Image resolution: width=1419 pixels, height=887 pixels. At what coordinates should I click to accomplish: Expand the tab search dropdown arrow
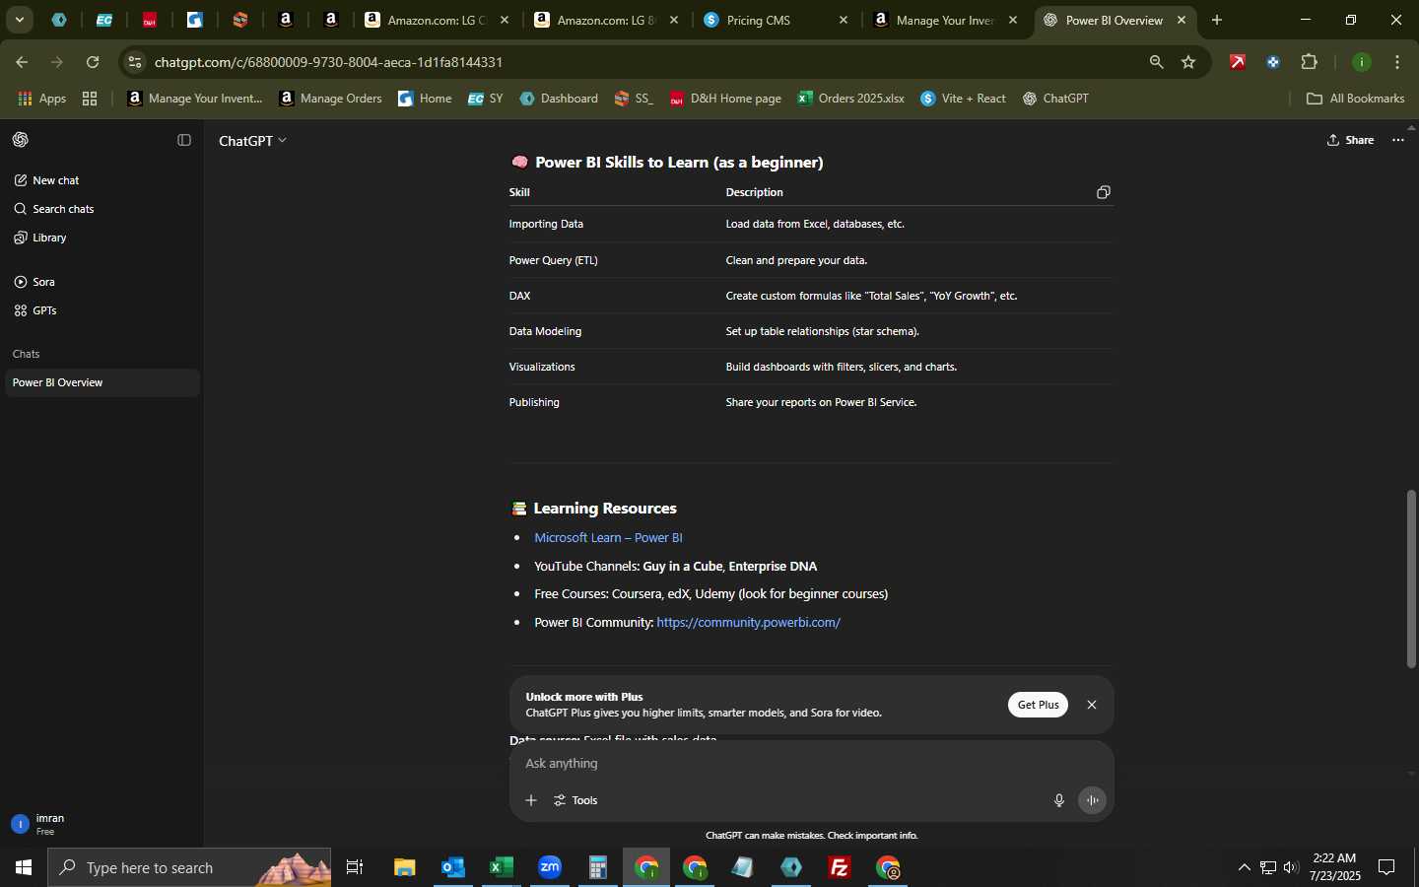[x=19, y=20]
